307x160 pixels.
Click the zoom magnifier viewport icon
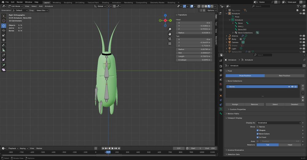[x=170, y=29]
